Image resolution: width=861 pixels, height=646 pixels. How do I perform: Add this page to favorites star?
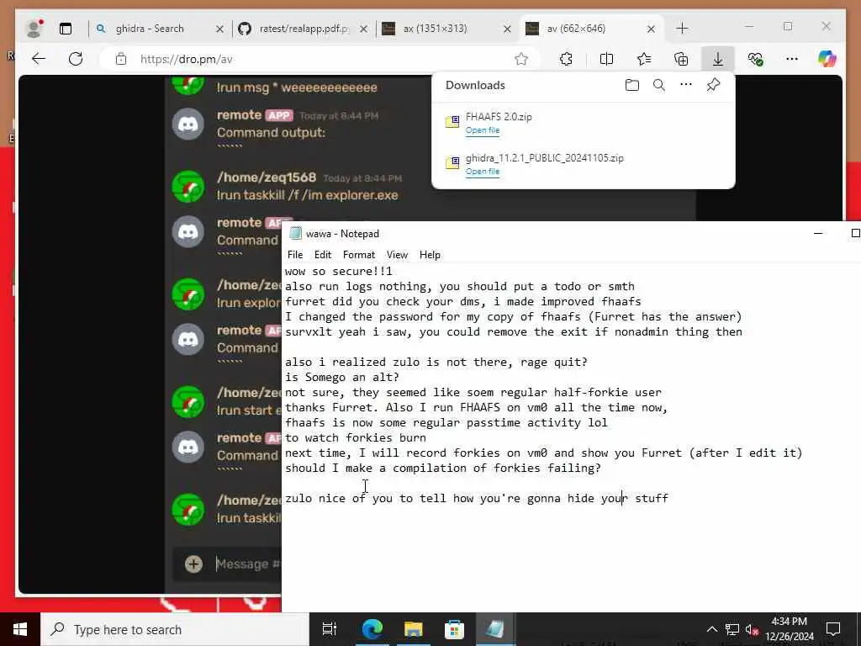(x=521, y=59)
